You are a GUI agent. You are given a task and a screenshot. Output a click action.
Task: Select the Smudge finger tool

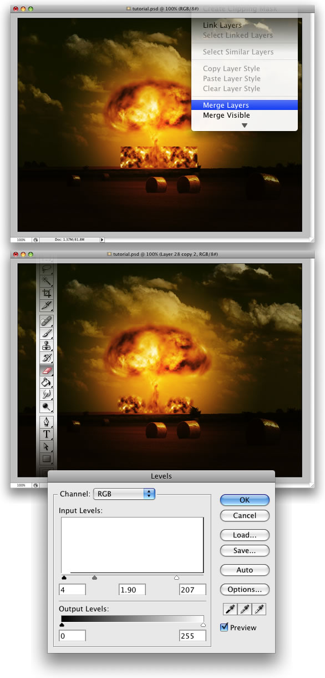(47, 394)
